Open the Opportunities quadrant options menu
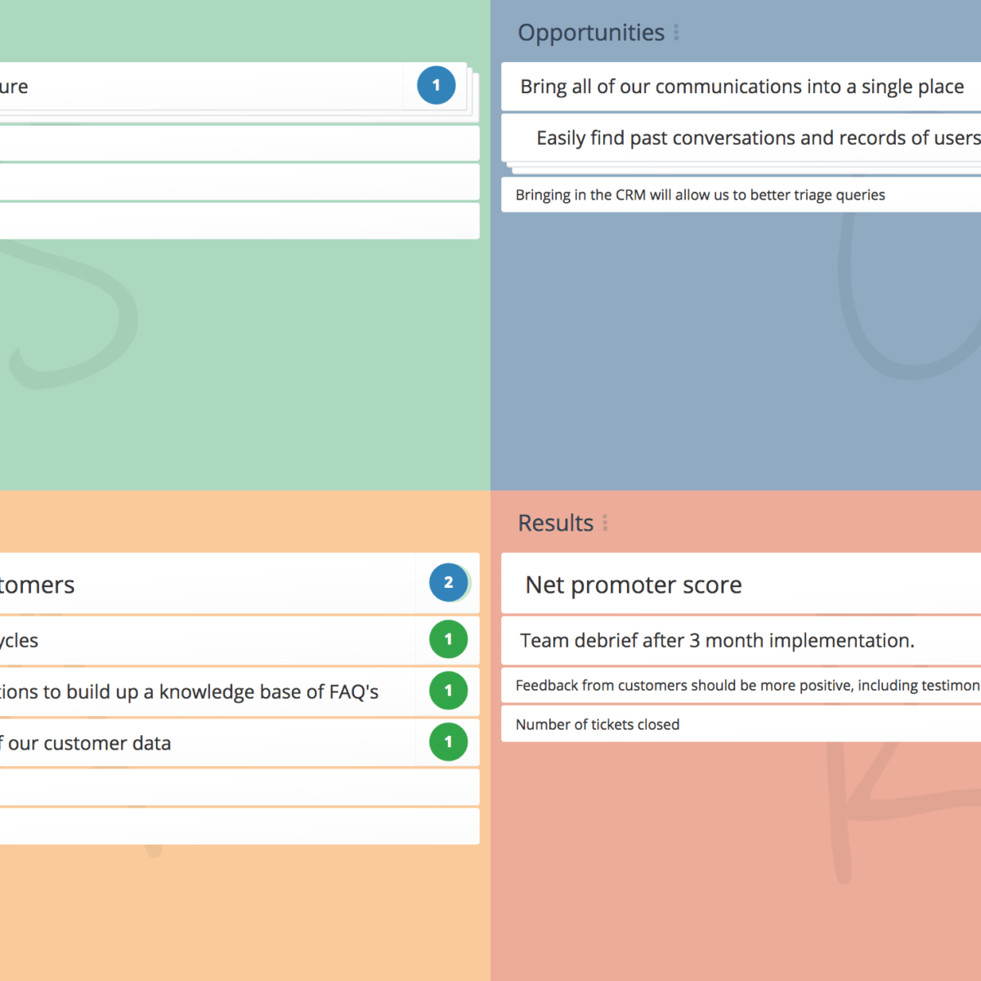This screenshot has width=981, height=981. click(676, 32)
